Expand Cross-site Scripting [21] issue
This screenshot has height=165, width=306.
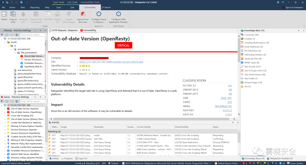point(5,116)
